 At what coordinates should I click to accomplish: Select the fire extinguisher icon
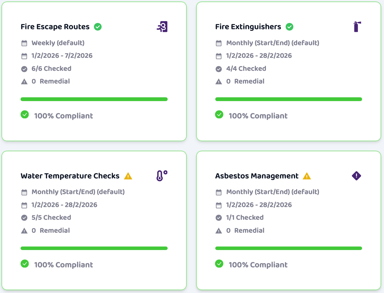click(x=356, y=26)
